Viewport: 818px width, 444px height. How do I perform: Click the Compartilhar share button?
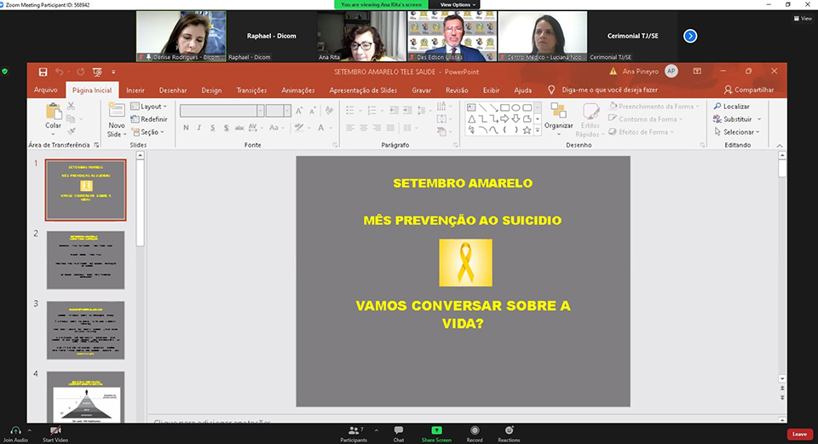point(749,89)
